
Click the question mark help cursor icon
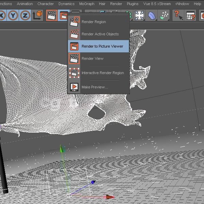tap(178, 16)
